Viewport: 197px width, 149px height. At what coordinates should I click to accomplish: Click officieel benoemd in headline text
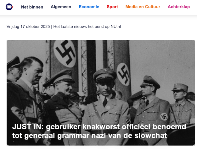click(154, 127)
